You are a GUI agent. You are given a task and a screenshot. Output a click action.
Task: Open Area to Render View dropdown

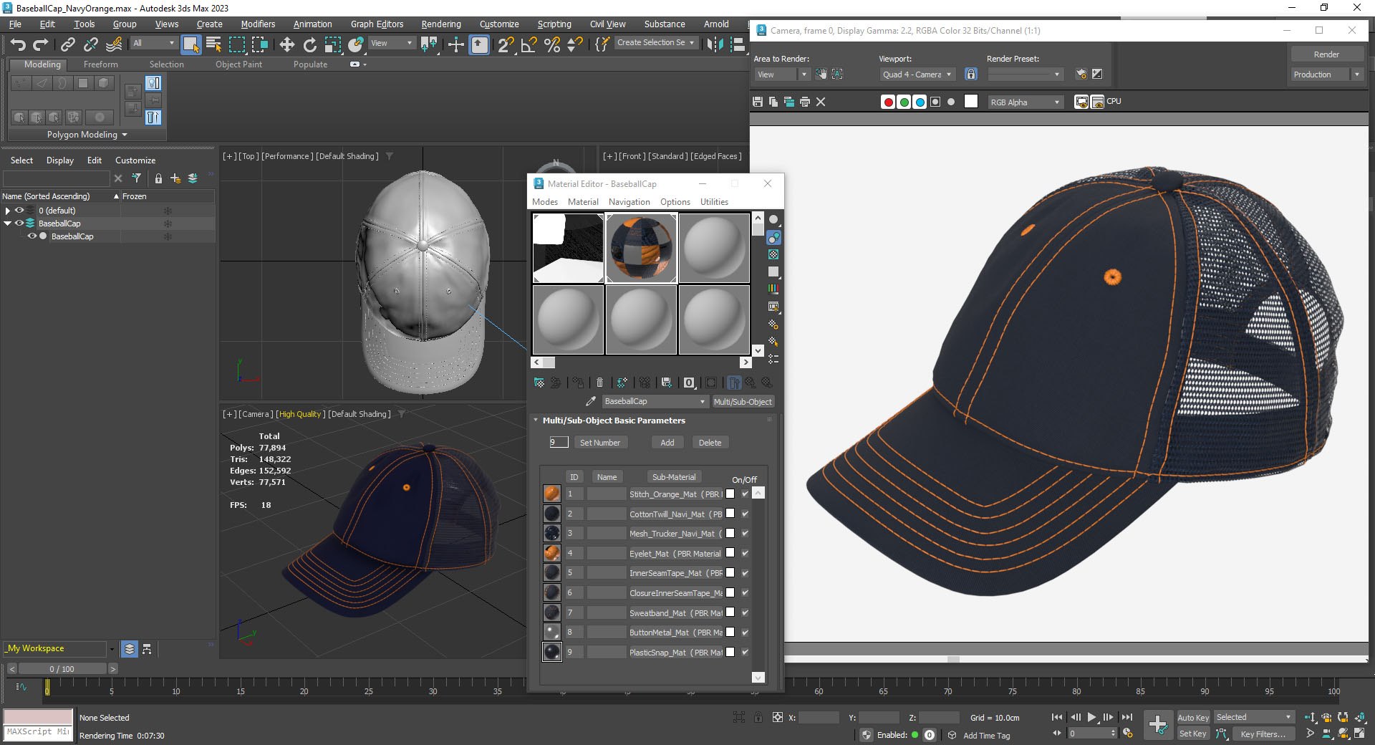pyautogui.click(x=781, y=74)
